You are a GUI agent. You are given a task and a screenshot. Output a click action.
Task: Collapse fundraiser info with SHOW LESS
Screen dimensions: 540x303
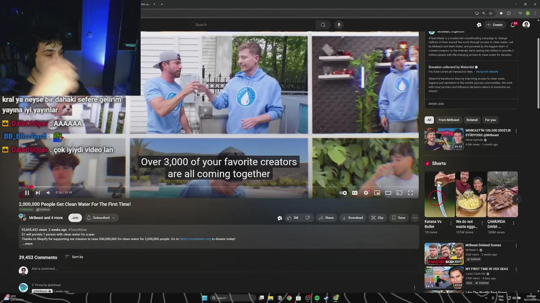pyautogui.click(x=436, y=104)
